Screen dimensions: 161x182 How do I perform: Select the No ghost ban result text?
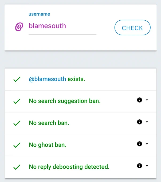point(48,145)
